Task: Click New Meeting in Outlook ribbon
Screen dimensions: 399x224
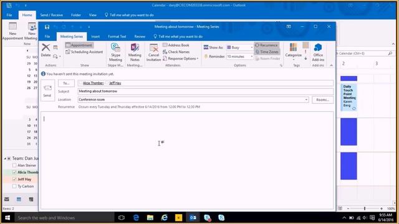Action: [31, 31]
